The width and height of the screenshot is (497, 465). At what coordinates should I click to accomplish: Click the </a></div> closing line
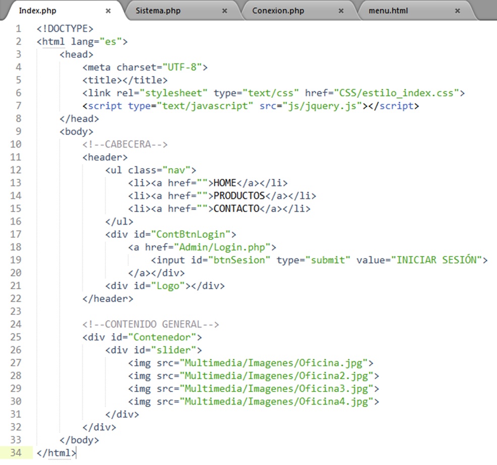pos(156,273)
